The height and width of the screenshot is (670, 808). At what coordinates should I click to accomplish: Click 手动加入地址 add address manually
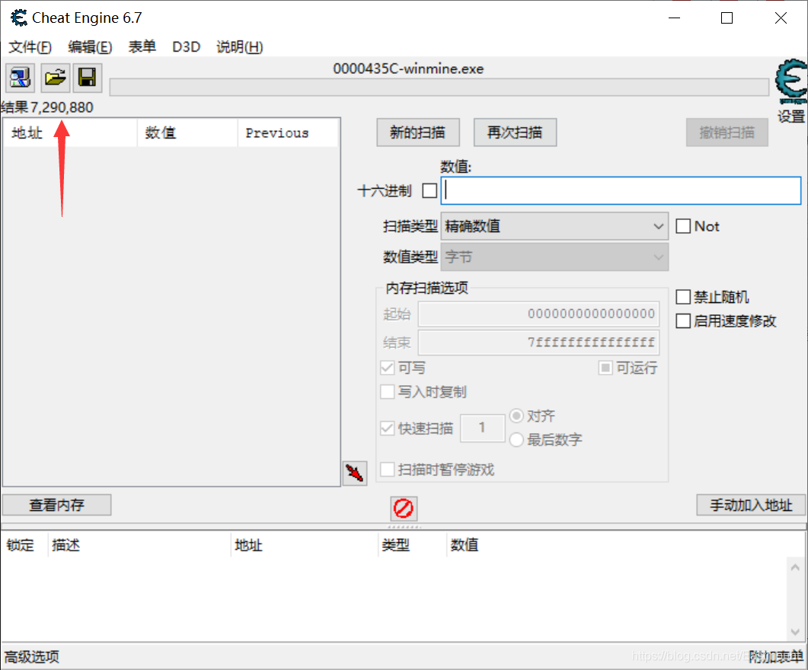pyautogui.click(x=751, y=505)
